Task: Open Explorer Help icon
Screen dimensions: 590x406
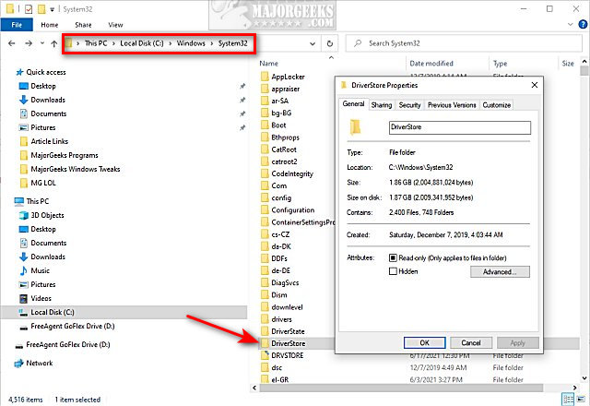Action: [x=583, y=25]
